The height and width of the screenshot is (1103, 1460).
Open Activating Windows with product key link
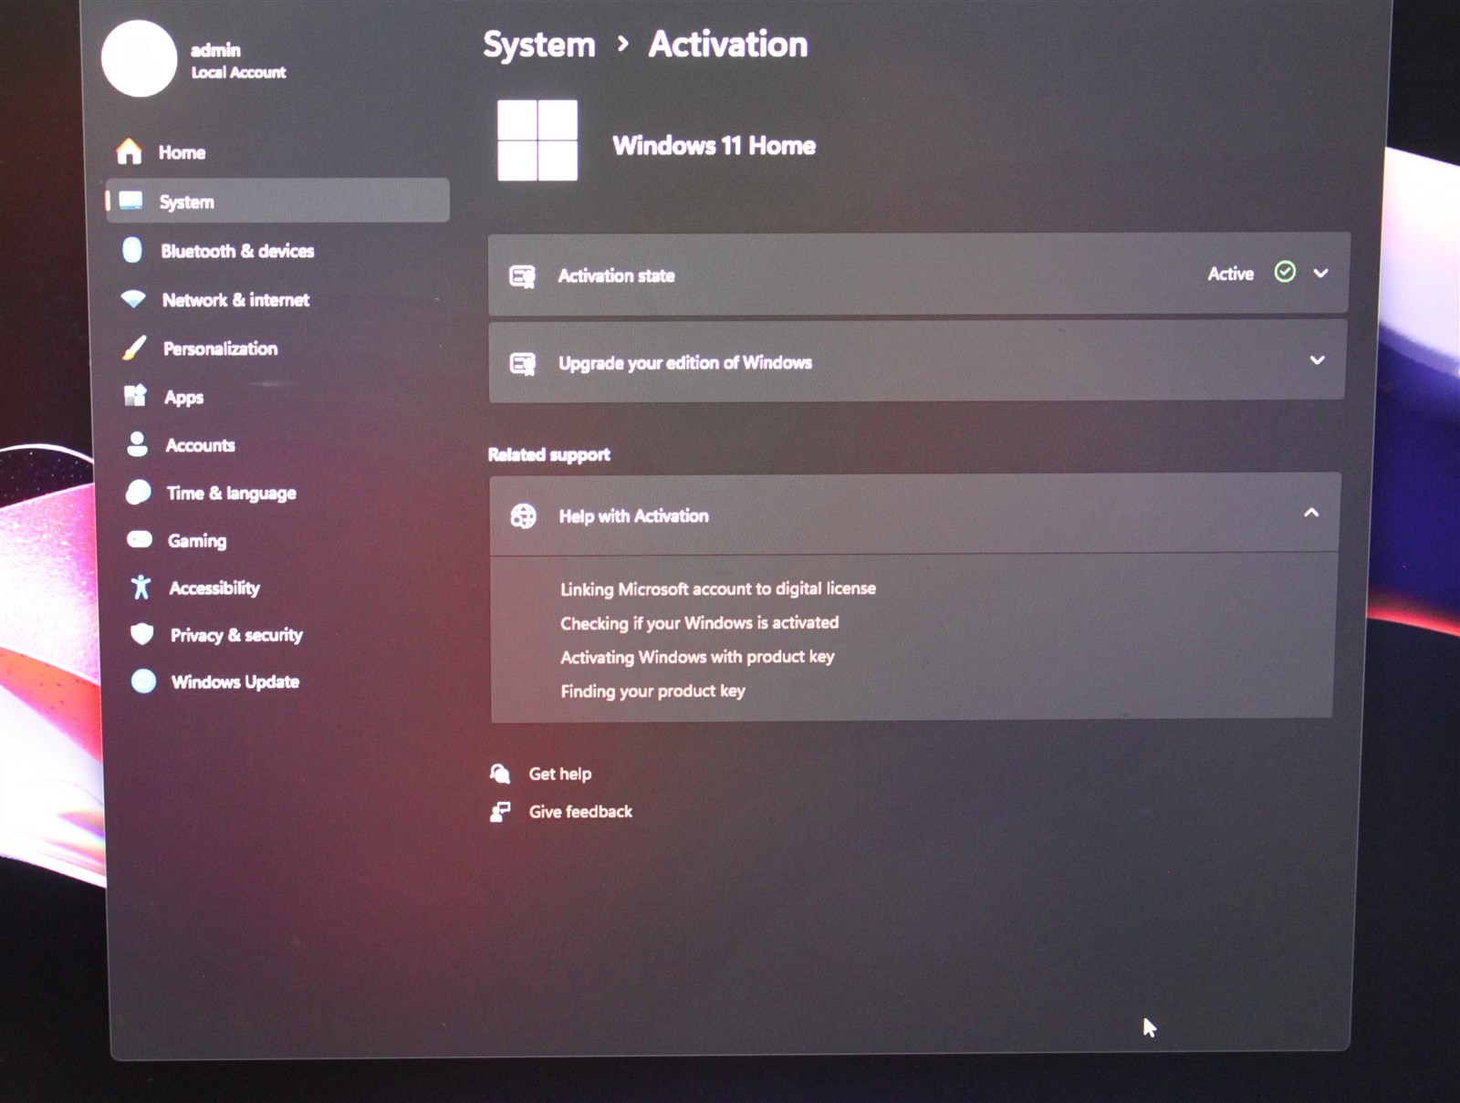tap(697, 657)
